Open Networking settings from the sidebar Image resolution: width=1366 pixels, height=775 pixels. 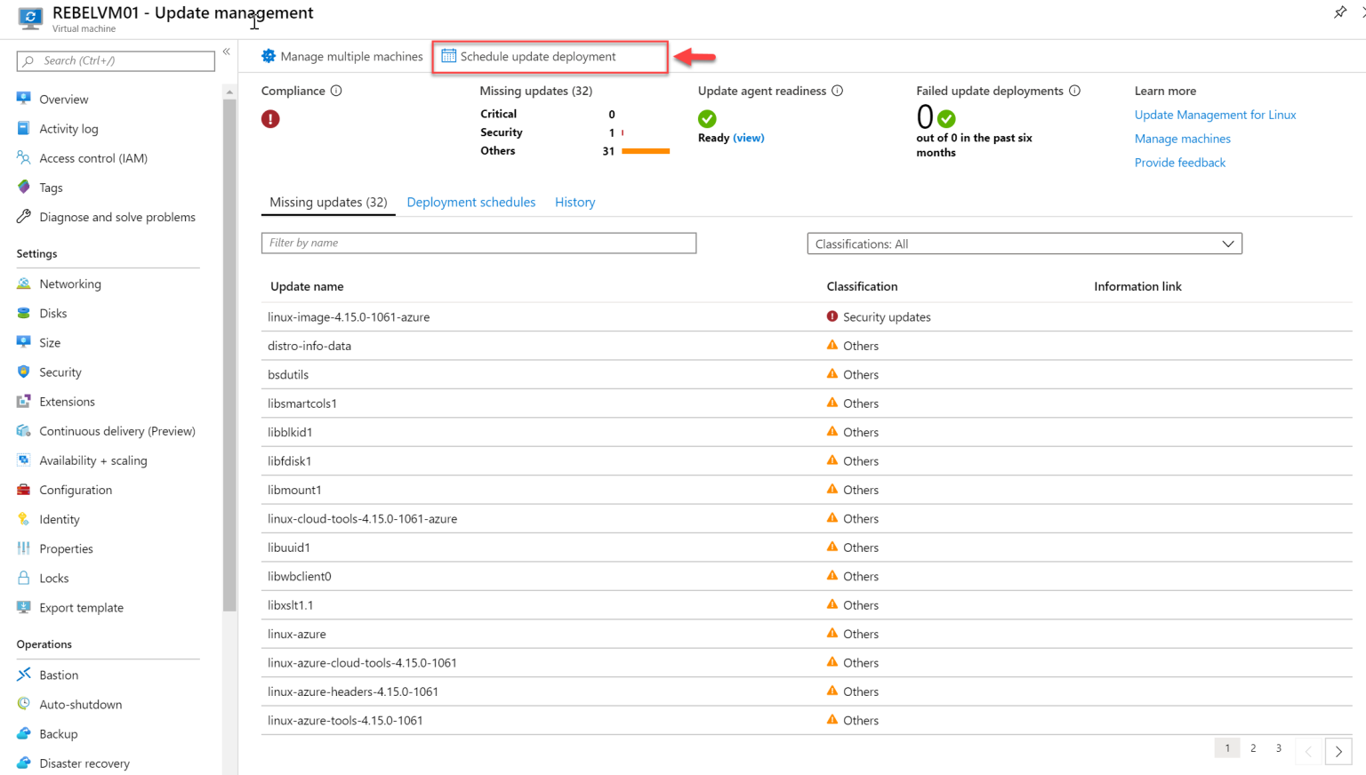tap(69, 284)
